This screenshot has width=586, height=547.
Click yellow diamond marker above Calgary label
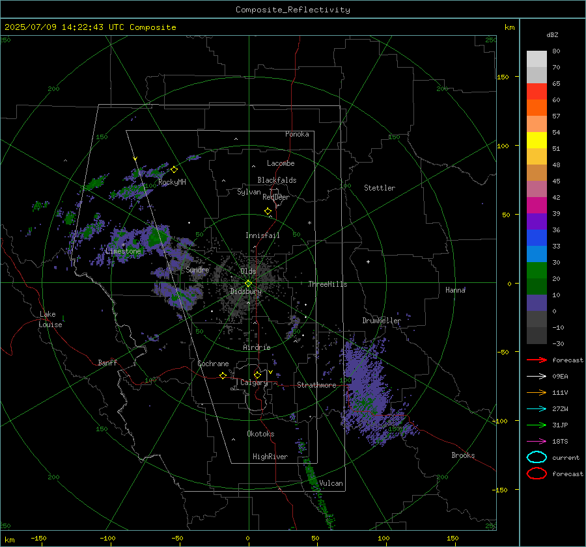pyautogui.click(x=257, y=375)
